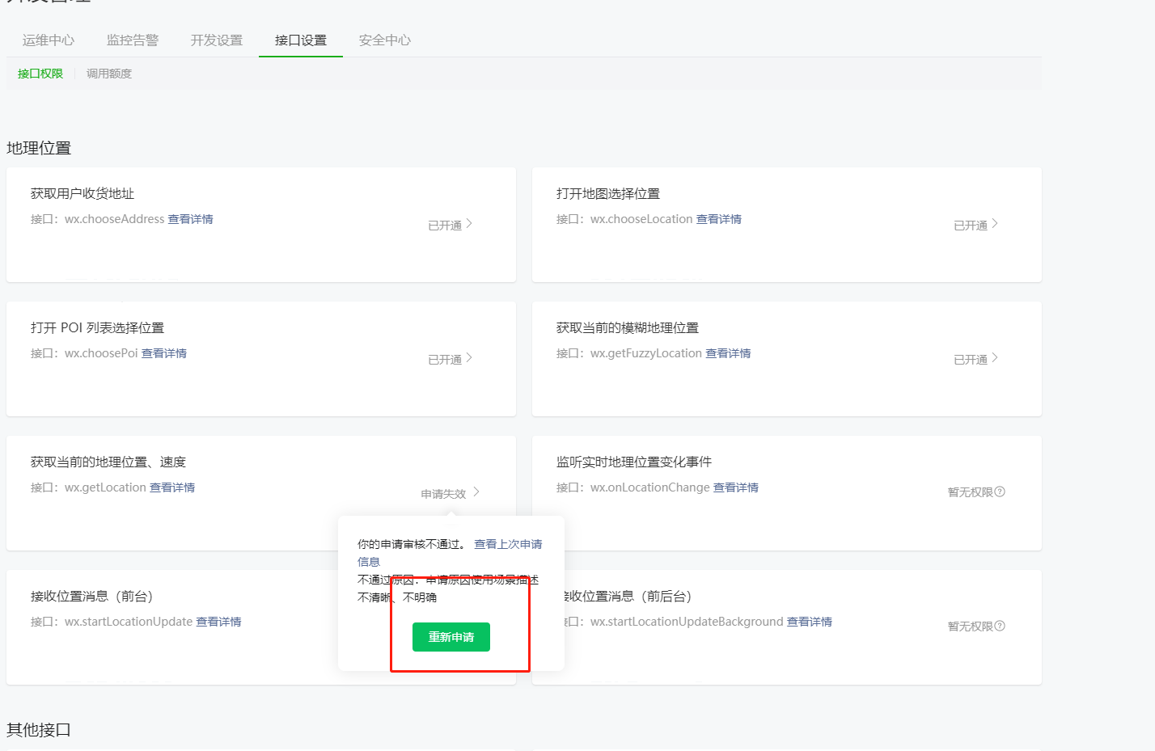Image resolution: width=1155 pixels, height=751 pixels.
Task: Open 查看上次申请信息 link in popup
Action: pos(508,544)
